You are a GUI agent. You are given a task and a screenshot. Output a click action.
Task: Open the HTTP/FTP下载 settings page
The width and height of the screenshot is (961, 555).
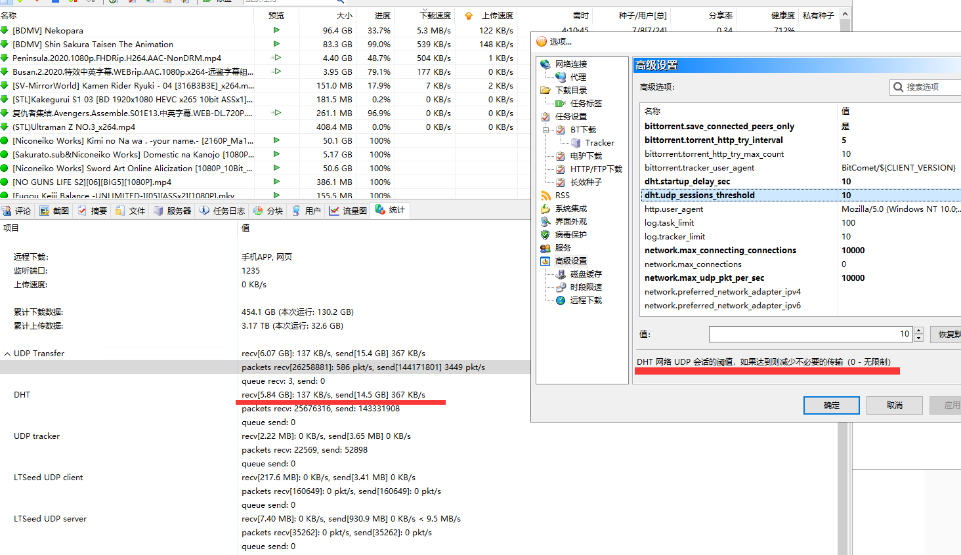click(596, 169)
